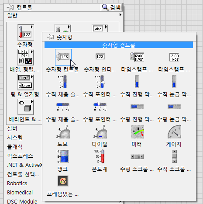Open the 배리언트 & variant and class category

pos(26,107)
